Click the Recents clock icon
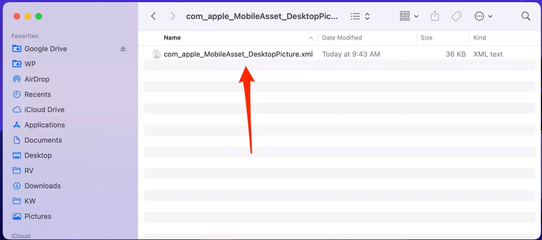 click(17, 94)
